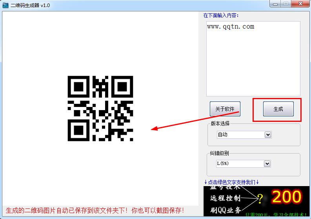
Task: Click the L(5%) error correction combo field
Action: 240,164
